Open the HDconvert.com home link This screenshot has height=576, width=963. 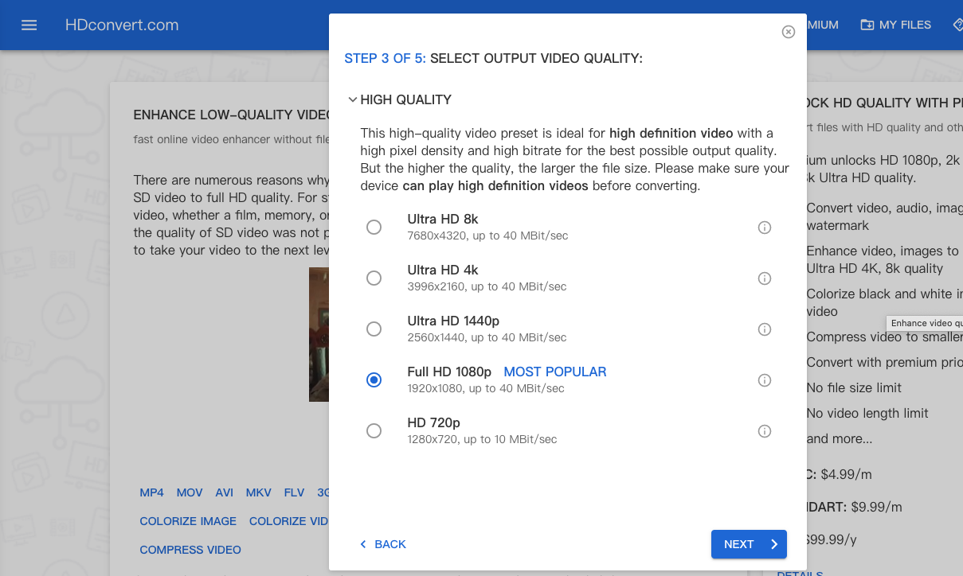click(122, 25)
